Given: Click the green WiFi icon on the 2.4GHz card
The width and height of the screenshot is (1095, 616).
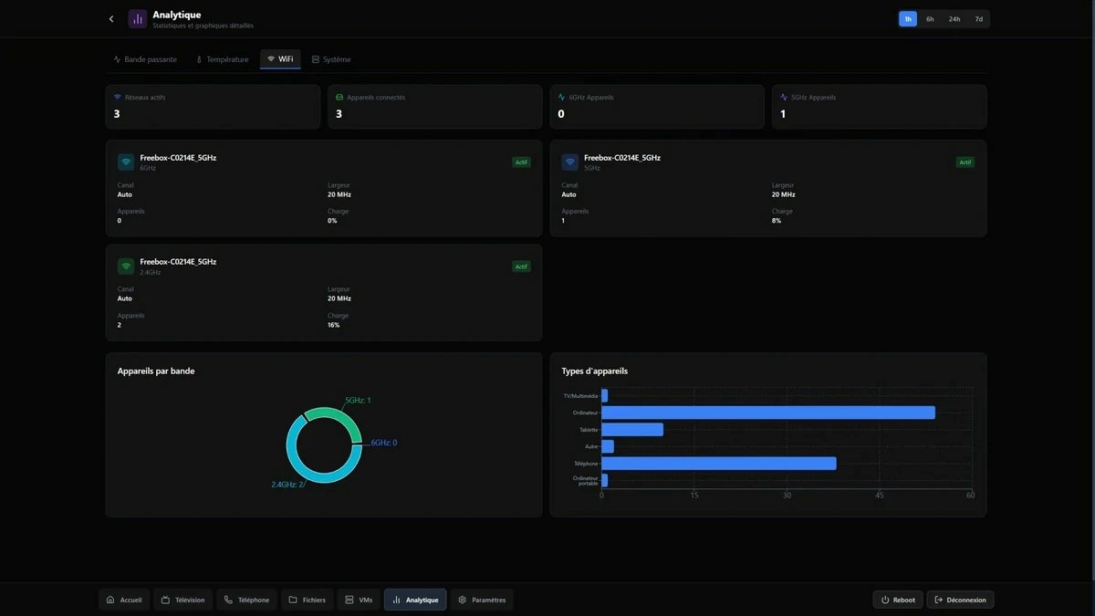Looking at the screenshot, I should (x=126, y=266).
